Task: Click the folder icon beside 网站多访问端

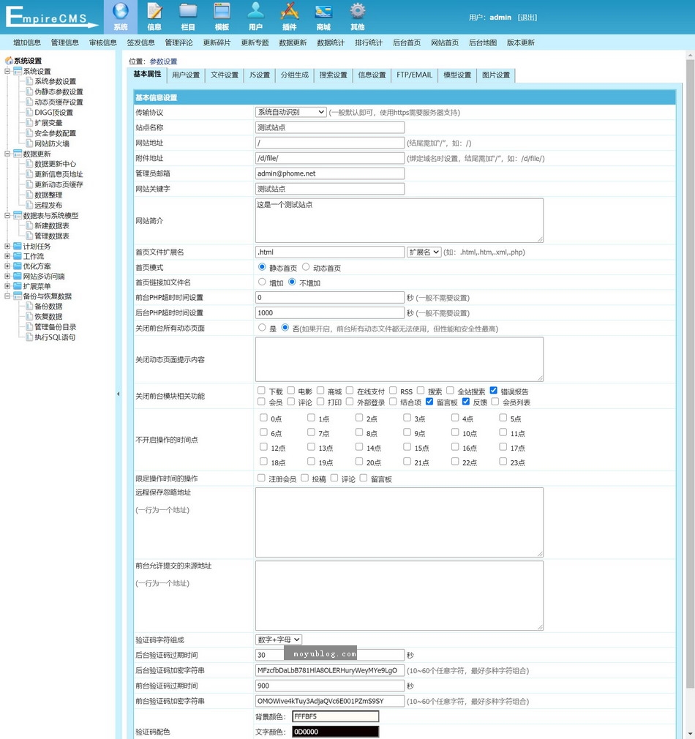Action: [x=18, y=276]
